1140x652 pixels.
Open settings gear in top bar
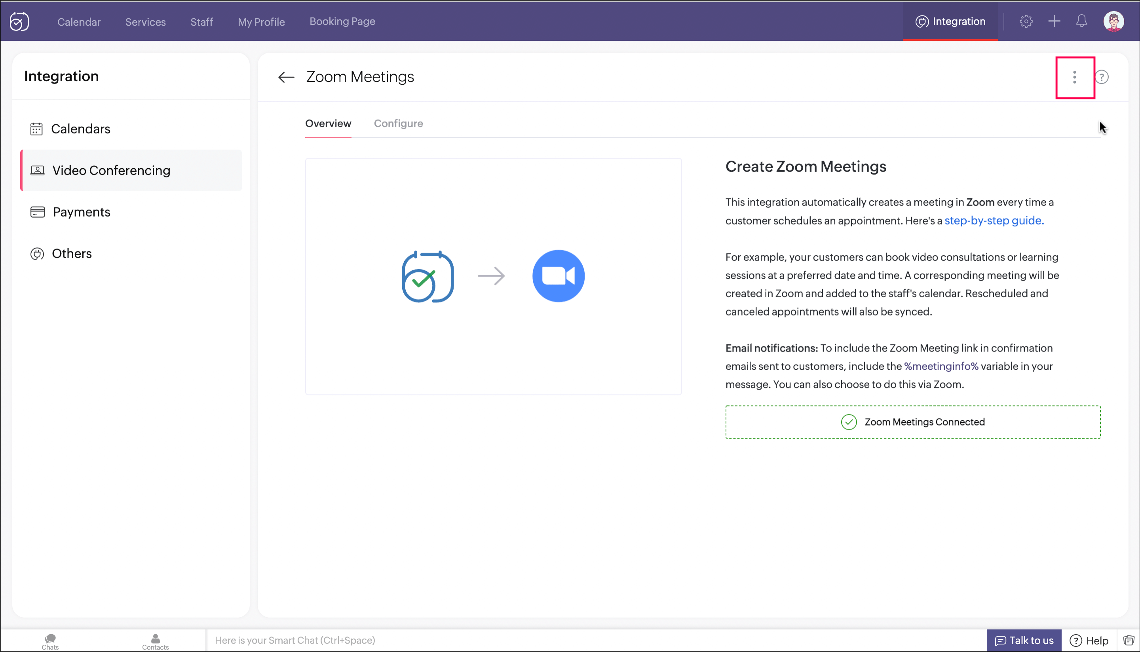click(1026, 21)
